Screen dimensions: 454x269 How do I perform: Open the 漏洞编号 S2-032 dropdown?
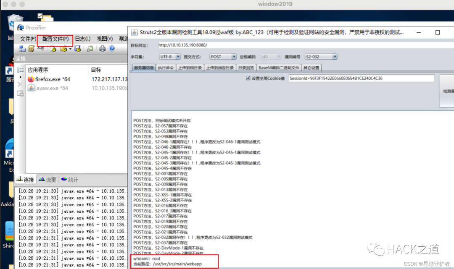321,57
